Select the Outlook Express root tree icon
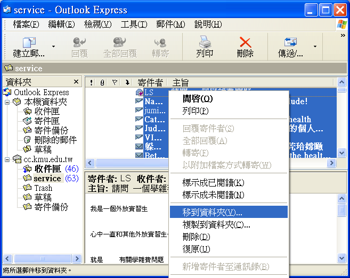350x278 pixels. [7, 92]
